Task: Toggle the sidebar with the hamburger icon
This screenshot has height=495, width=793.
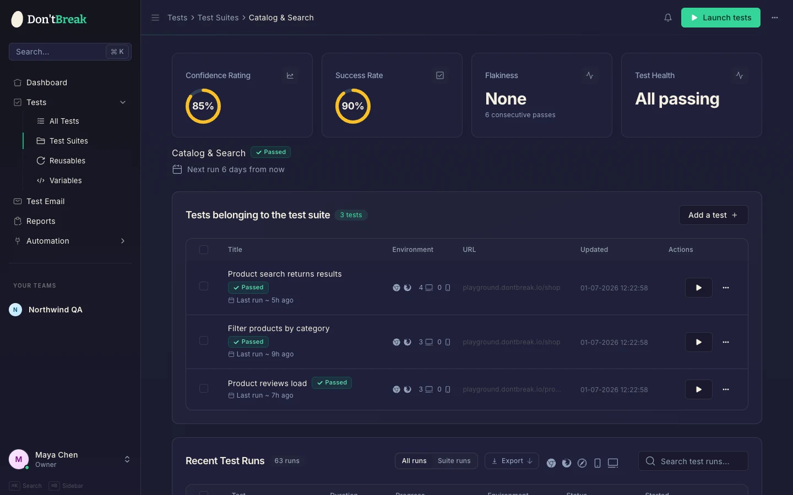Action: pos(155,18)
